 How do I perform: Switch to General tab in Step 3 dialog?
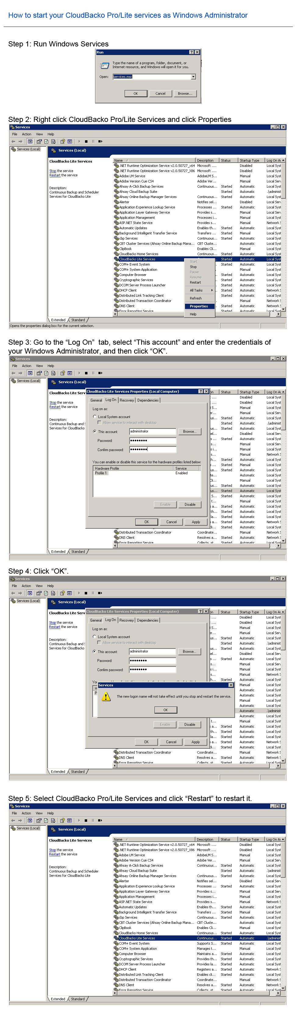coord(96,400)
